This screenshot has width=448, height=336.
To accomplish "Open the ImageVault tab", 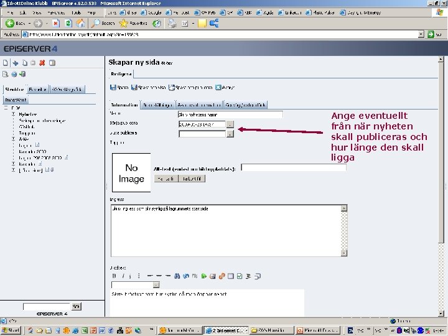I will (x=16, y=100).
